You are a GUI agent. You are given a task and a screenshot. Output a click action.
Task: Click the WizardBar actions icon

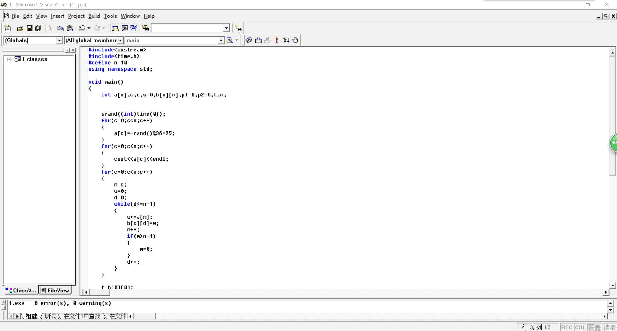[x=229, y=40]
